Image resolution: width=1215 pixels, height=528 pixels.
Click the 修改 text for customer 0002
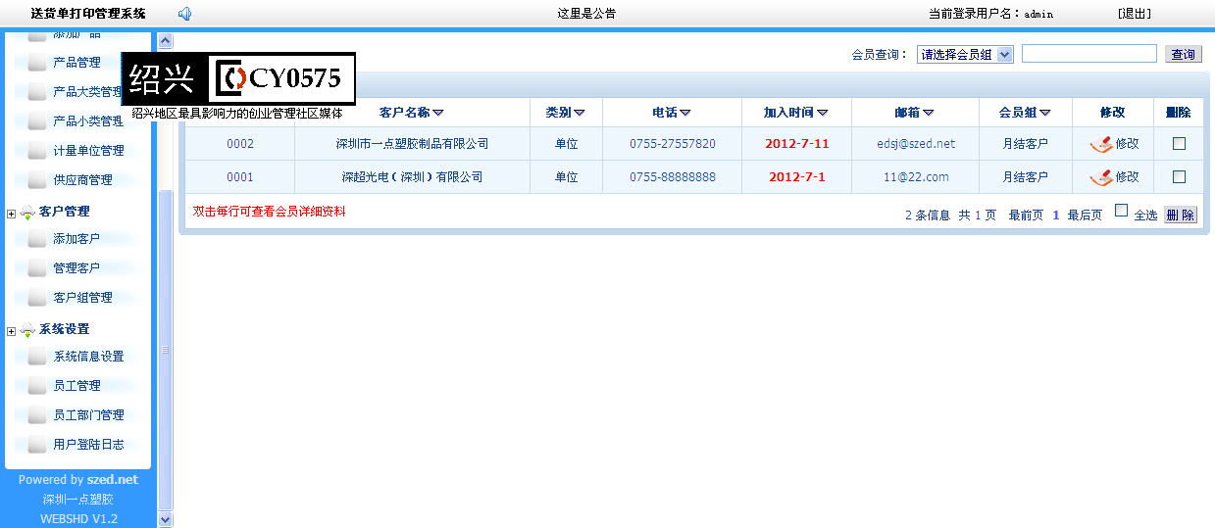1128,144
